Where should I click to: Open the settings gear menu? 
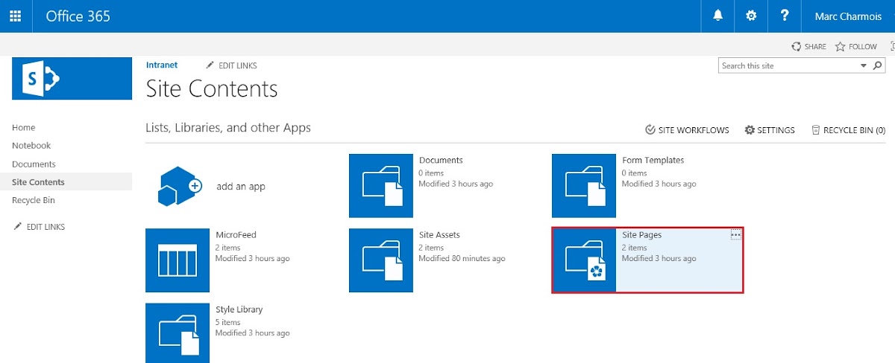[x=751, y=16]
